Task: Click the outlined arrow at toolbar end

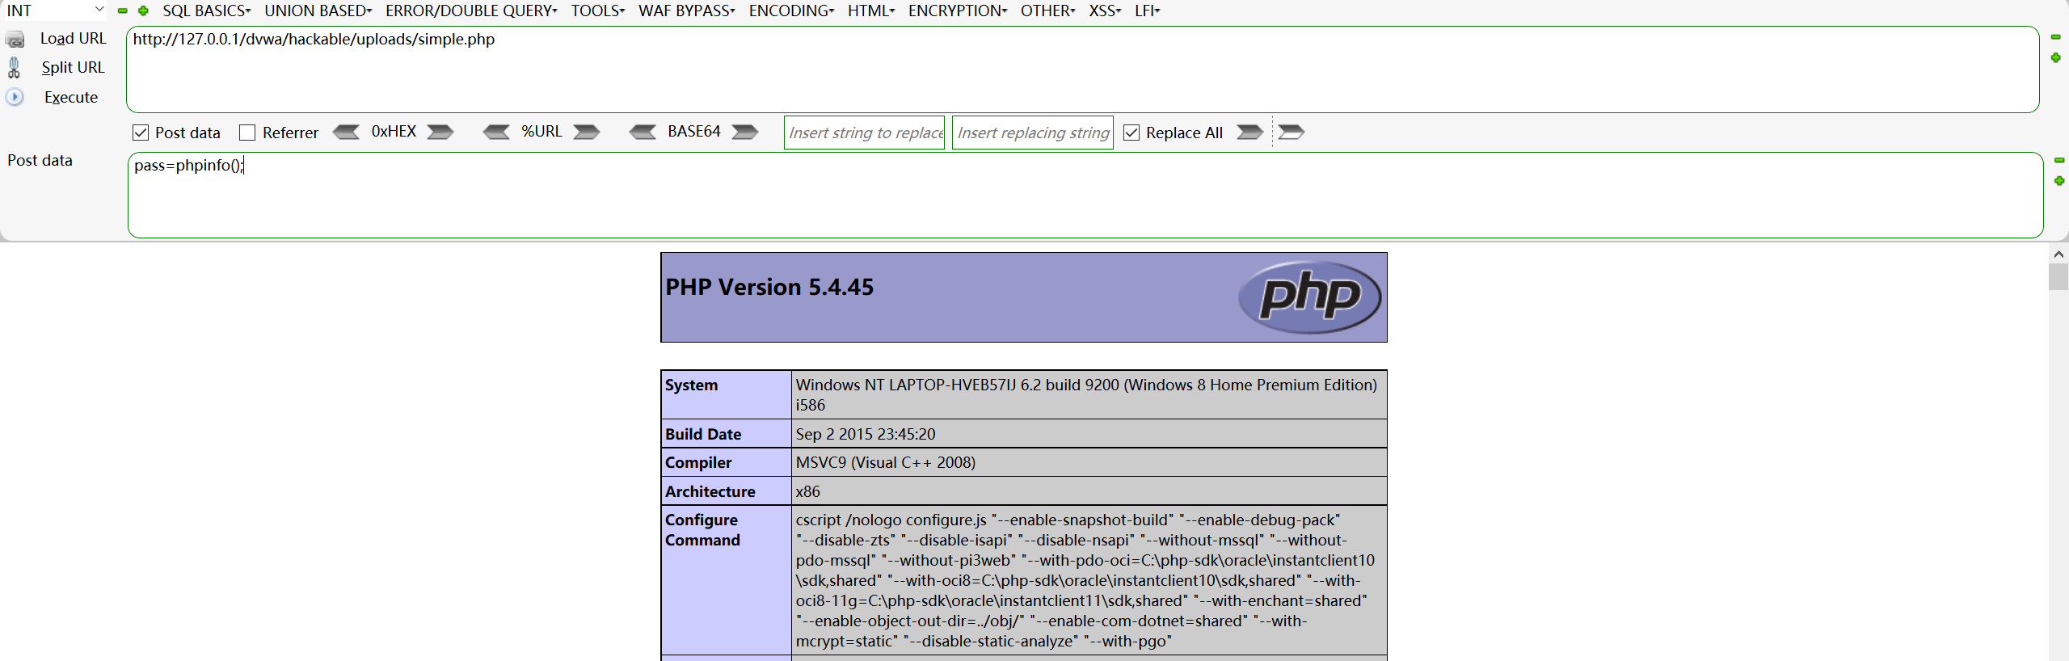Action: click(x=1292, y=132)
